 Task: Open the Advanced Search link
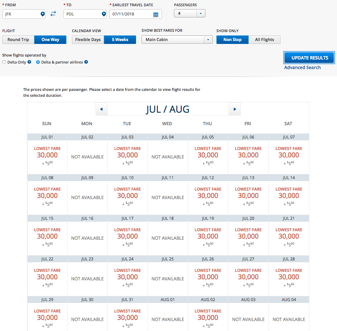pyautogui.click(x=302, y=68)
